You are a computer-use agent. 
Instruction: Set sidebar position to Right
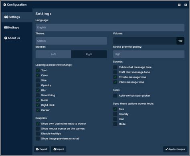(x=89, y=54)
